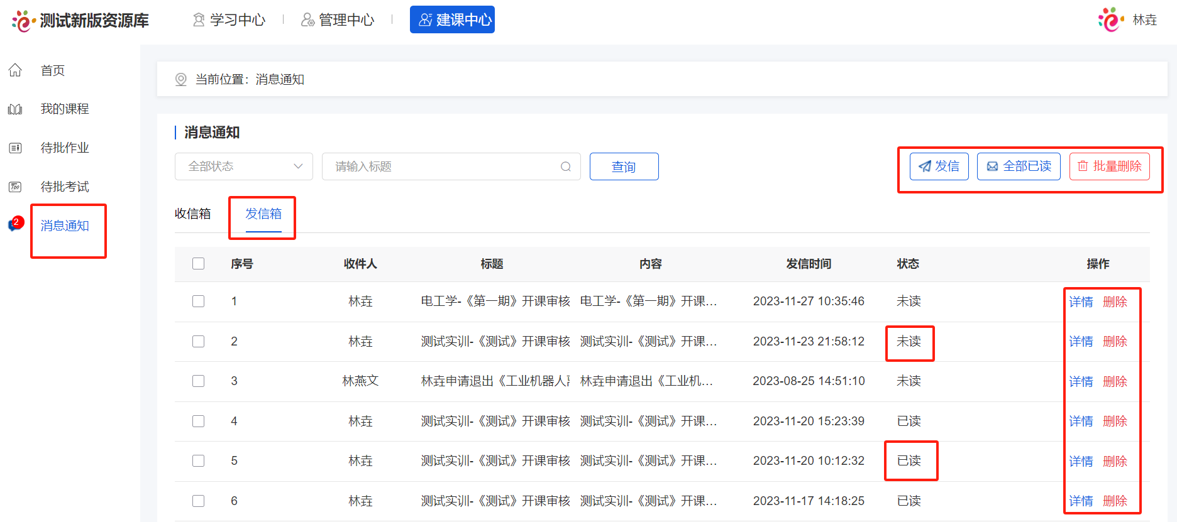Click the 建课中心 icon in blue button
This screenshot has height=522, width=1177.
click(x=426, y=20)
